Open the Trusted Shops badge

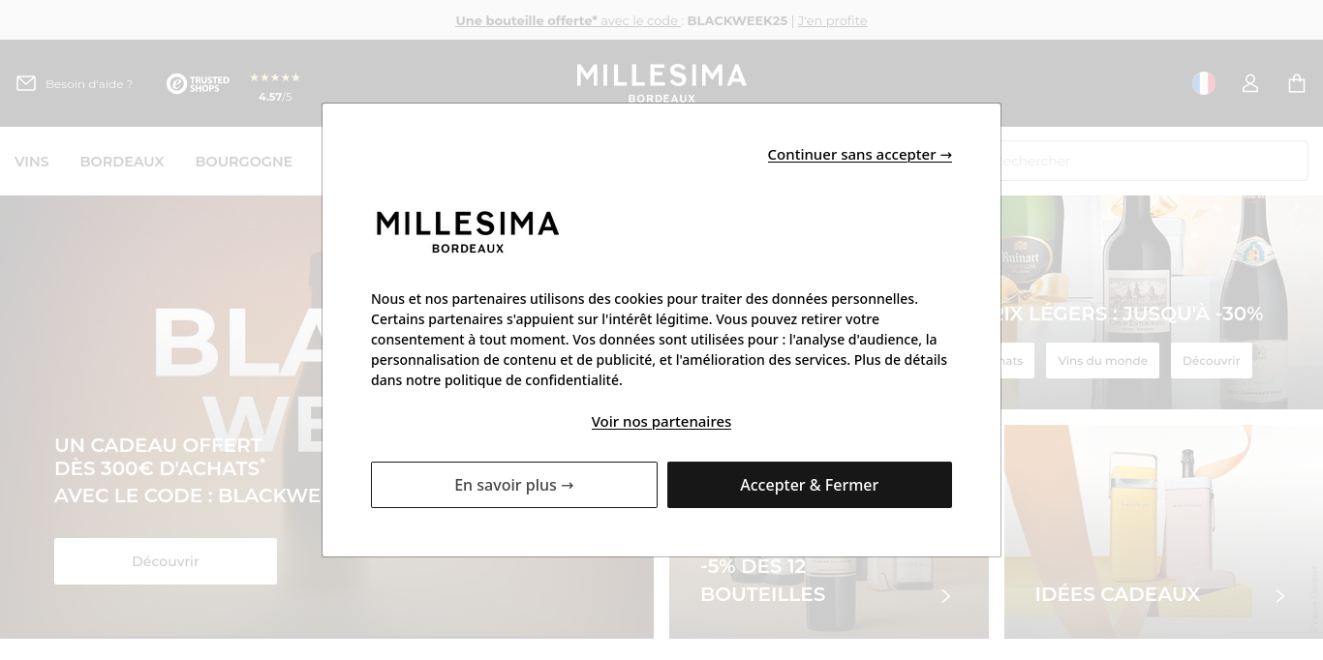pyautogui.click(x=198, y=84)
